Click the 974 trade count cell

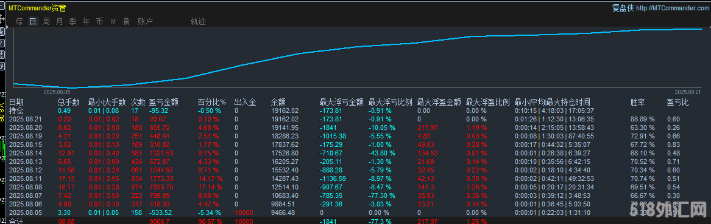pos(136,187)
